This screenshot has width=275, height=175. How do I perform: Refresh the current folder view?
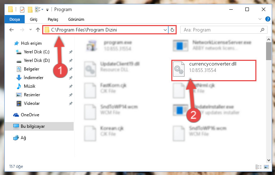tap(172, 30)
